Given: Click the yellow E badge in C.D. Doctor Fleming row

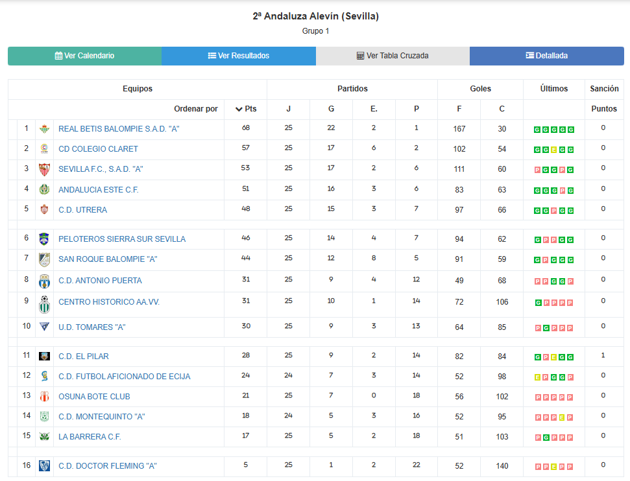Looking at the screenshot, I should click(554, 467).
